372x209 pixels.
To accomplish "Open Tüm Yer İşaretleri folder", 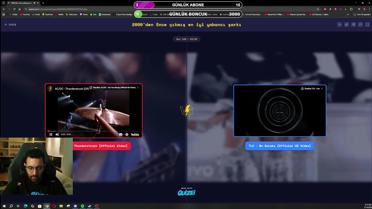I will 362,15.
